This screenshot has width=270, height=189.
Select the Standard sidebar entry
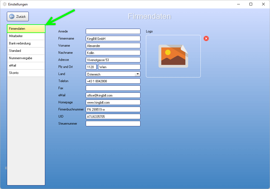click(26, 51)
